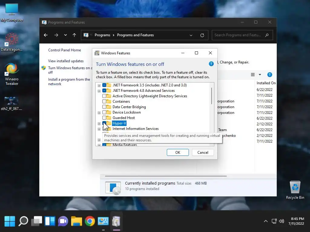310x232 pixels.
Task: Go back in Programs and Features window
Action: click(x=46, y=35)
